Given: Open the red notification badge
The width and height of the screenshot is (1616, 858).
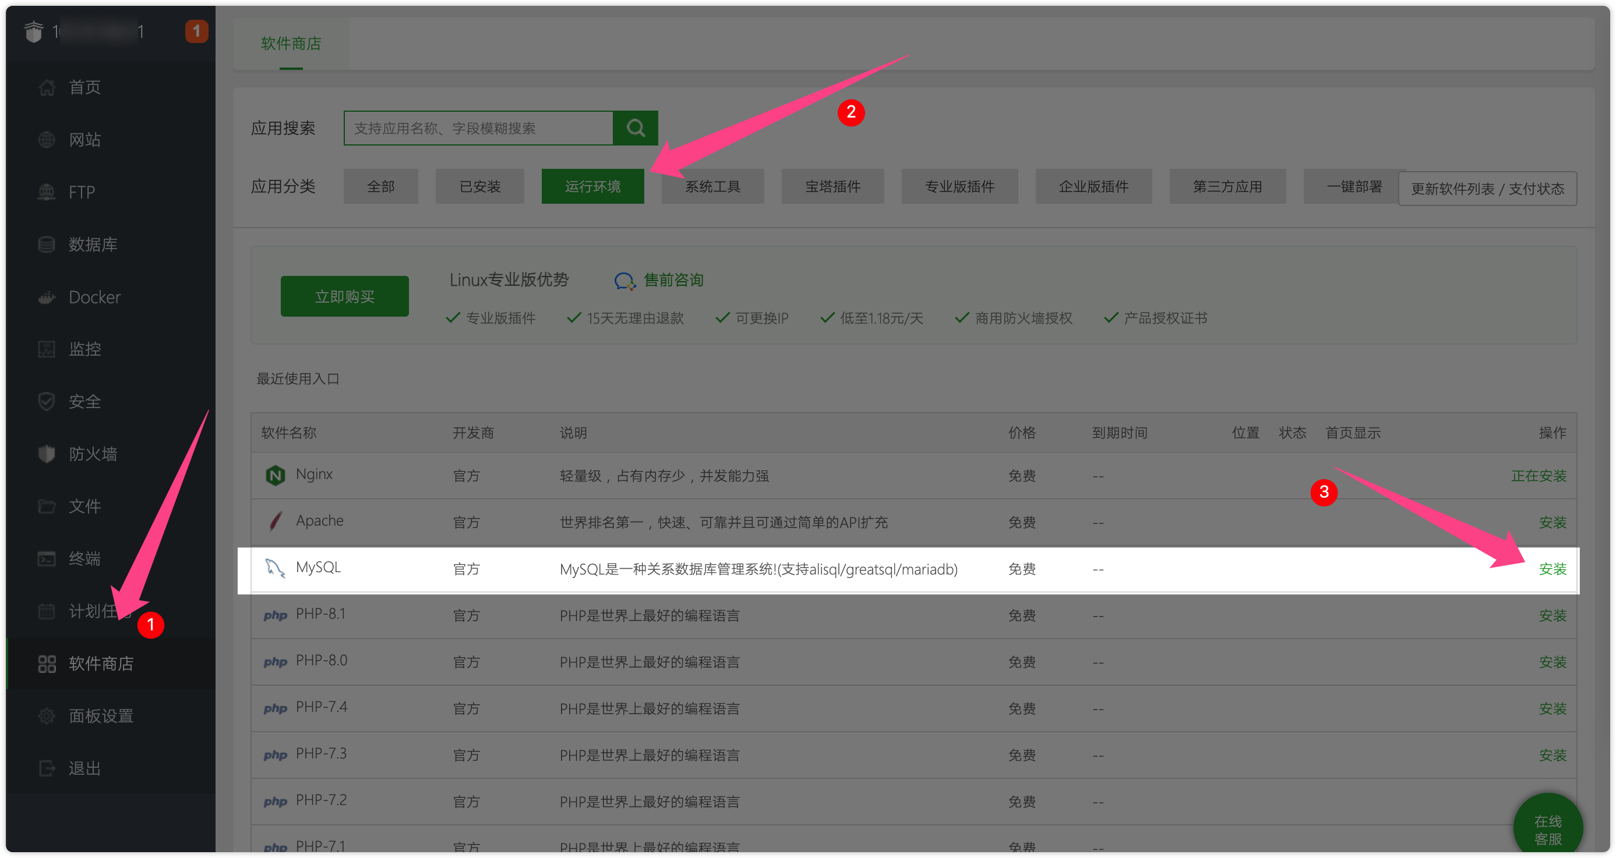Looking at the screenshot, I should 196,31.
